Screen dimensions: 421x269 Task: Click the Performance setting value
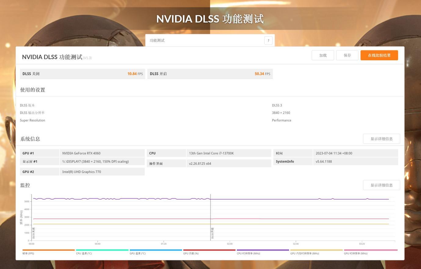coord(281,120)
